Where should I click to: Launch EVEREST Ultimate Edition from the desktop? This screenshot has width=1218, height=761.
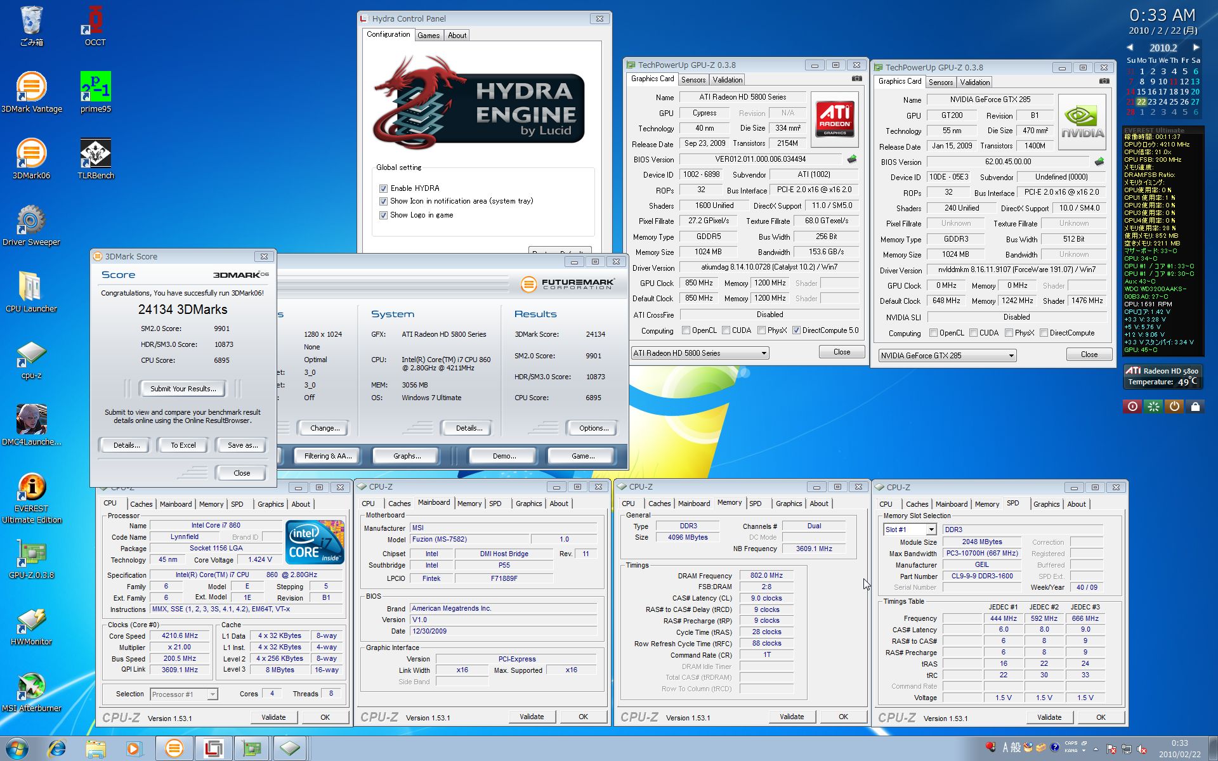click(31, 498)
